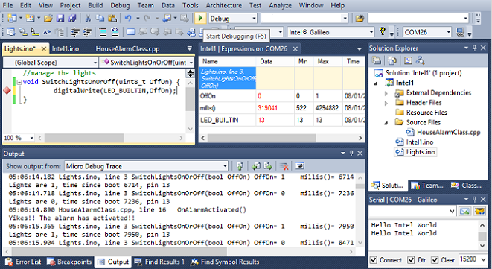Click the yellow question mark help icon
The width and height of the screenshot is (492, 269).
[382, 31]
